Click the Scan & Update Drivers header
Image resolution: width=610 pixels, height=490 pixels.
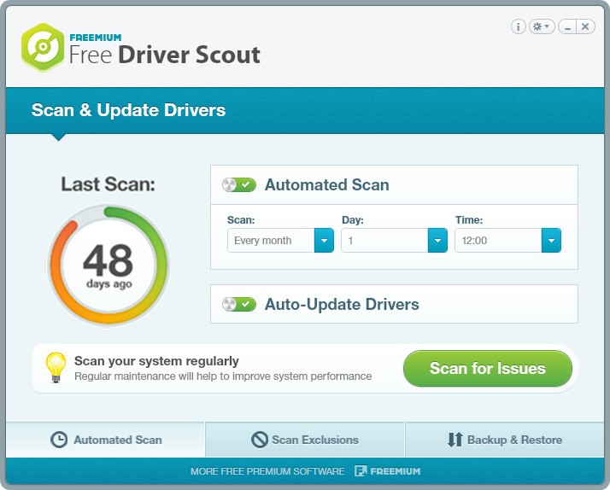(x=129, y=110)
